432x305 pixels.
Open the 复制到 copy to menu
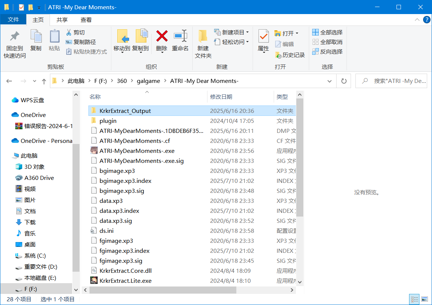tap(141, 41)
